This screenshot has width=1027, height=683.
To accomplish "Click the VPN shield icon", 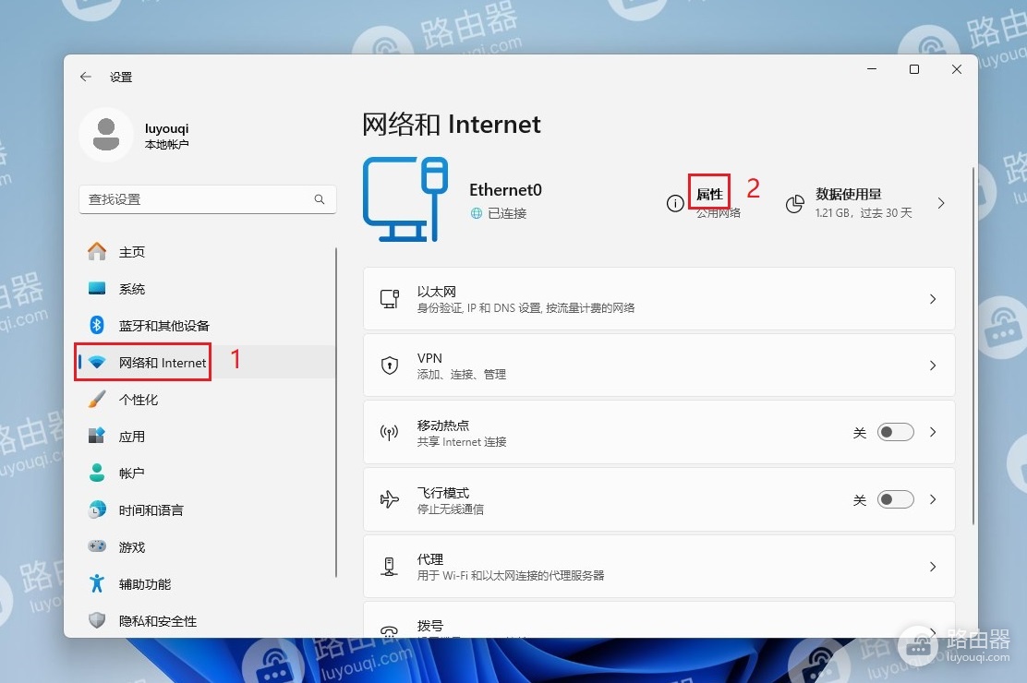I will 390,365.
